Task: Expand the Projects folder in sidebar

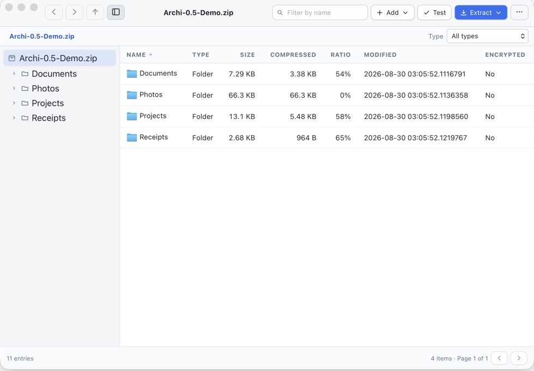Action: [x=14, y=103]
